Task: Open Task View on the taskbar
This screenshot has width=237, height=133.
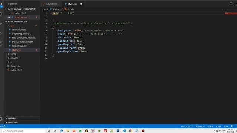Action: click(x=55, y=131)
